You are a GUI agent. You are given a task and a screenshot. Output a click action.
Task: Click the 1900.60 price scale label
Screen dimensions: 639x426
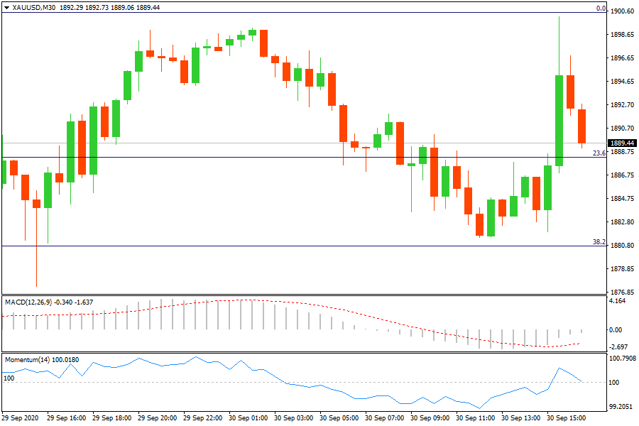[x=622, y=11]
